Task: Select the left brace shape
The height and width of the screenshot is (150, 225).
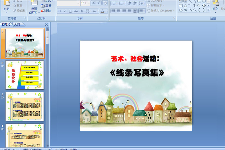Action: [x=199, y=10]
